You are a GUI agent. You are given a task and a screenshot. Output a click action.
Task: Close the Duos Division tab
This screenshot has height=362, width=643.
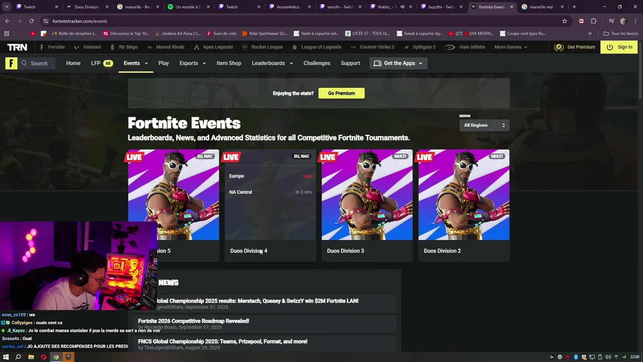(107, 7)
